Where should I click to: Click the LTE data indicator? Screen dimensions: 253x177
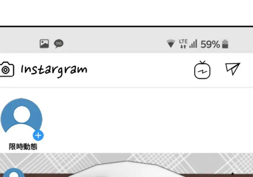coord(183,44)
